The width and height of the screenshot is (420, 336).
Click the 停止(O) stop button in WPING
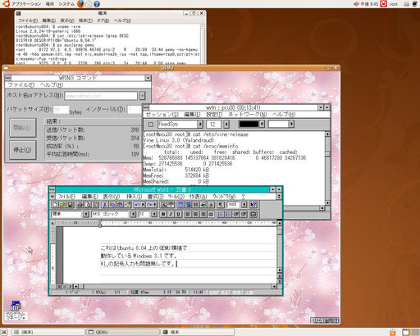click(23, 150)
